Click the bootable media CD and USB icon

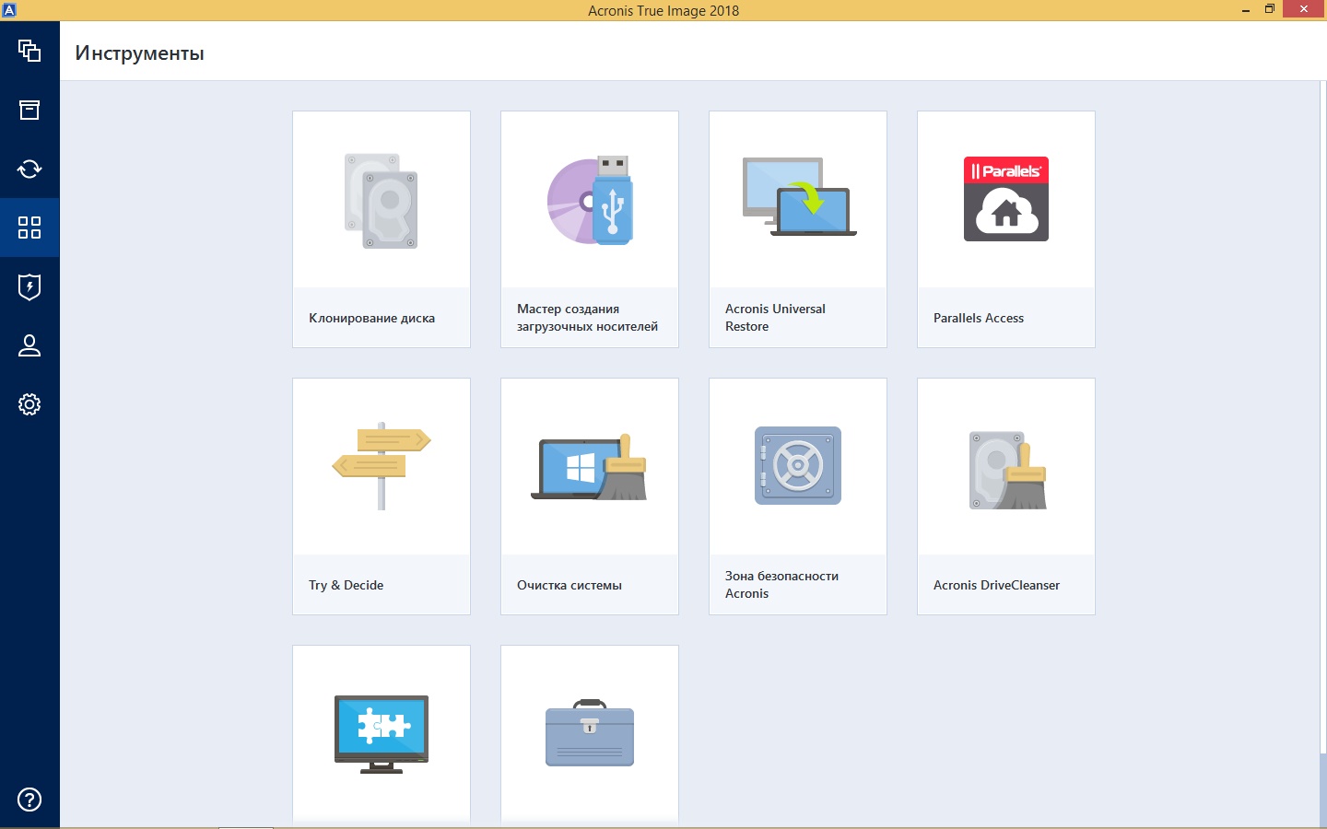pyautogui.click(x=590, y=201)
